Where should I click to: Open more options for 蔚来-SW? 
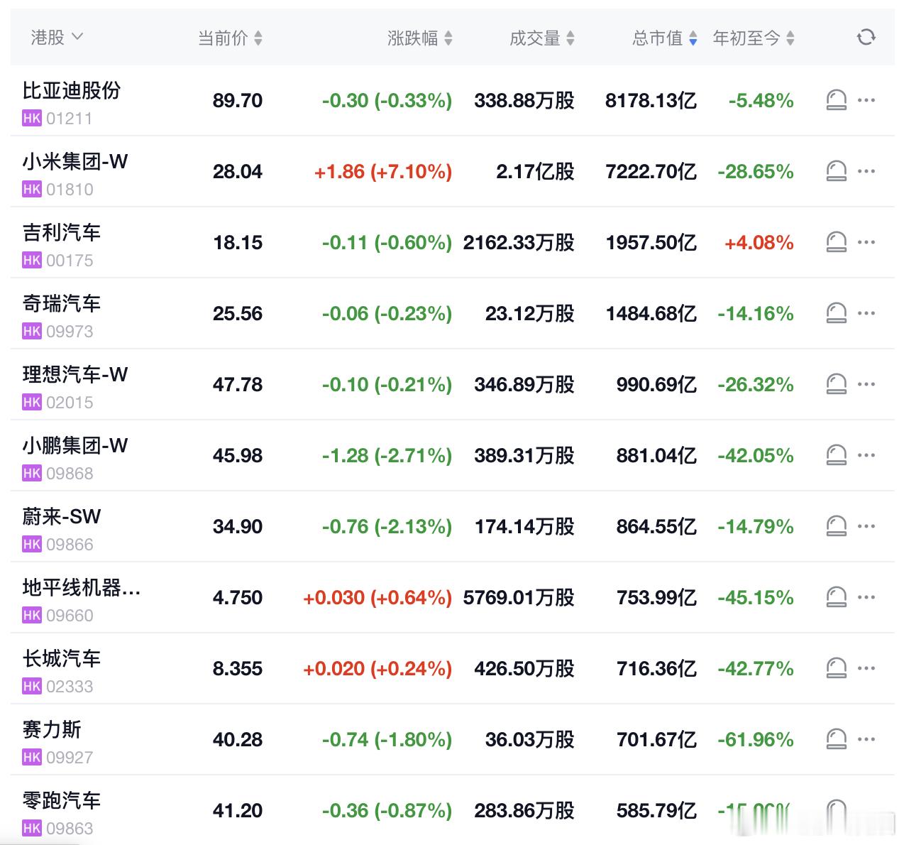pos(866,526)
